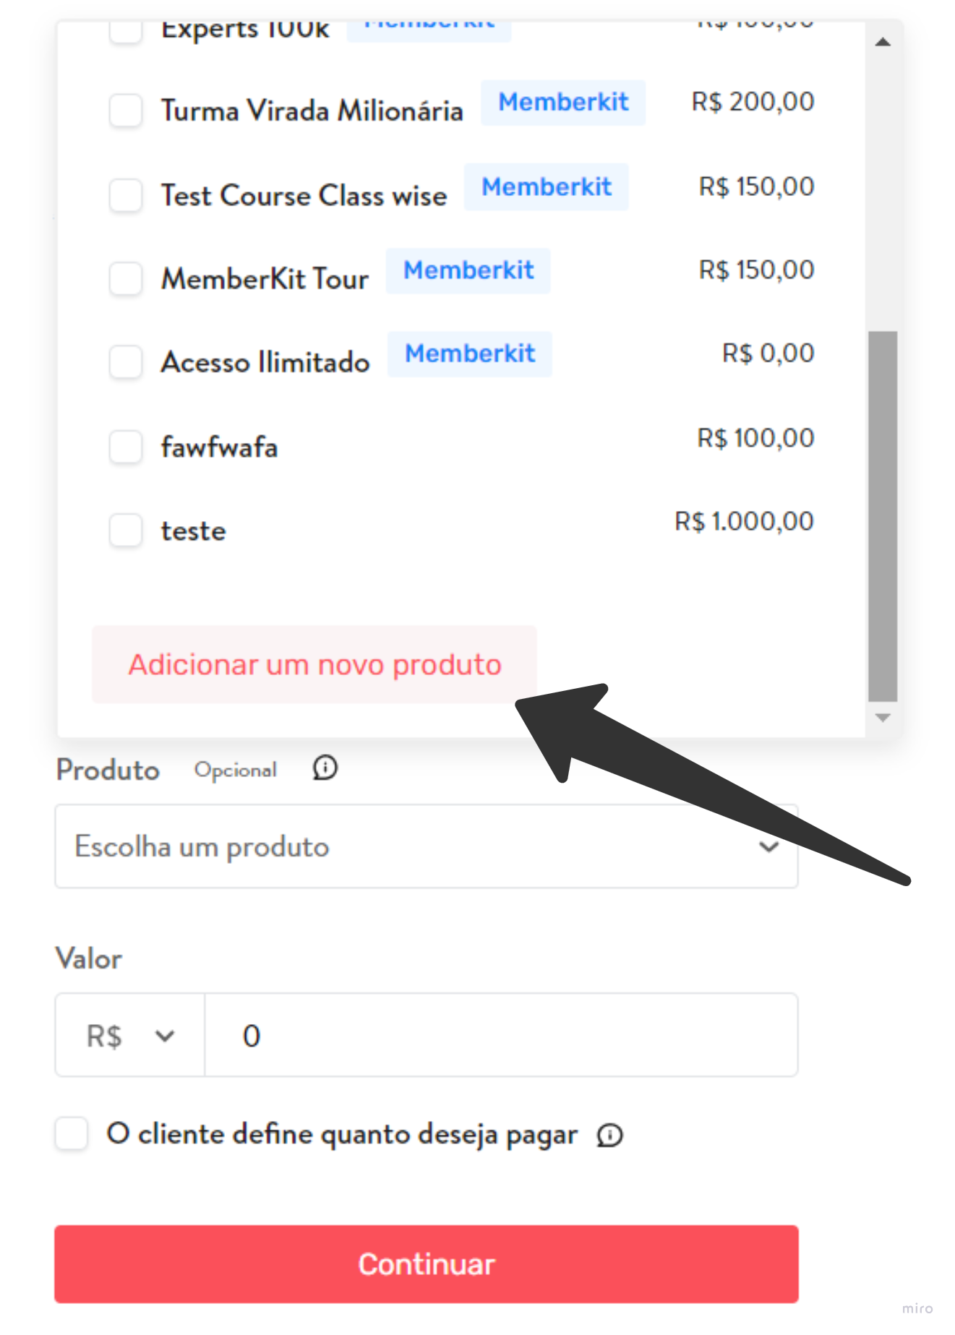Check the Turma Virada Milionária product checkbox

coord(125,111)
